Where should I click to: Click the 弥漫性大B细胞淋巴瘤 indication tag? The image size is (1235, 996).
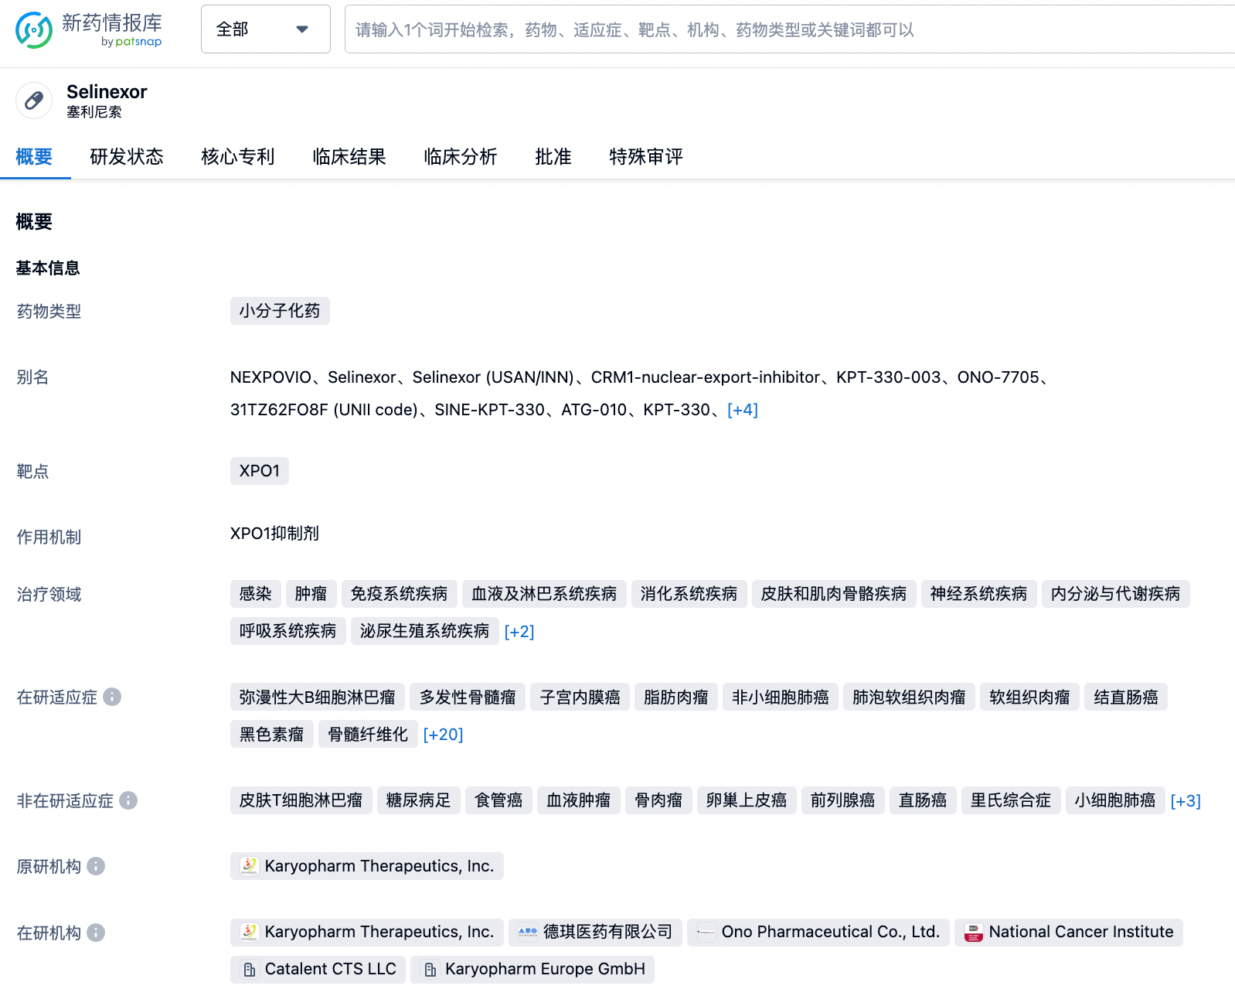[x=317, y=698]
